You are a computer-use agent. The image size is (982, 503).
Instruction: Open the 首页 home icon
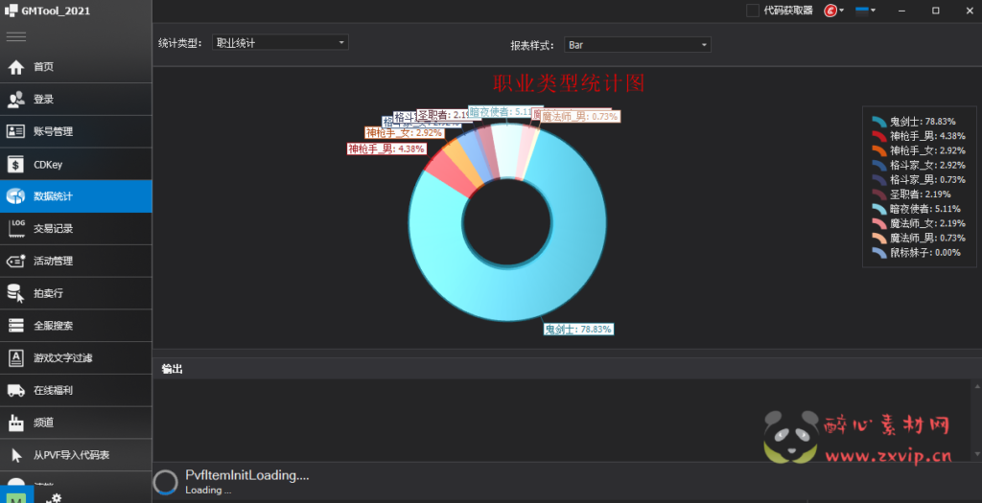[x=15, y=67]
